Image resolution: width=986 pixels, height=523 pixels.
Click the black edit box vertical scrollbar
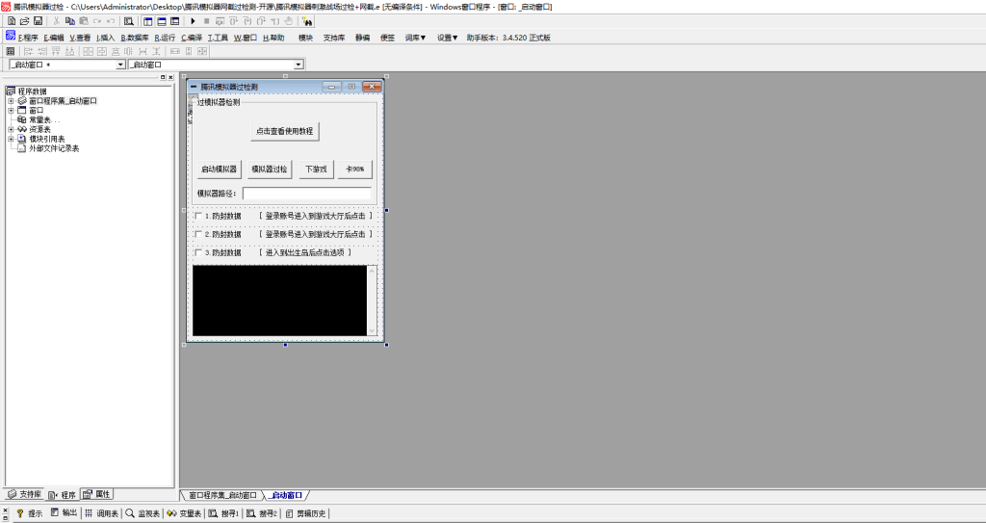[372, 301]
